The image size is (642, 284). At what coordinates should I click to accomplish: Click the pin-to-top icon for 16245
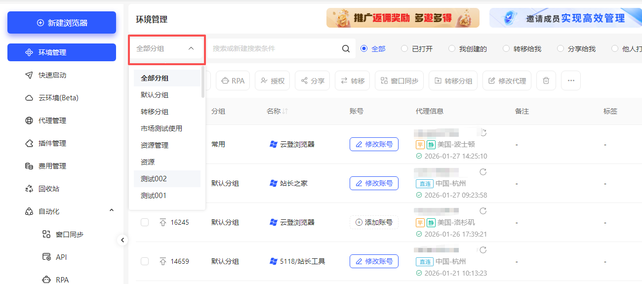click(163, 222)
